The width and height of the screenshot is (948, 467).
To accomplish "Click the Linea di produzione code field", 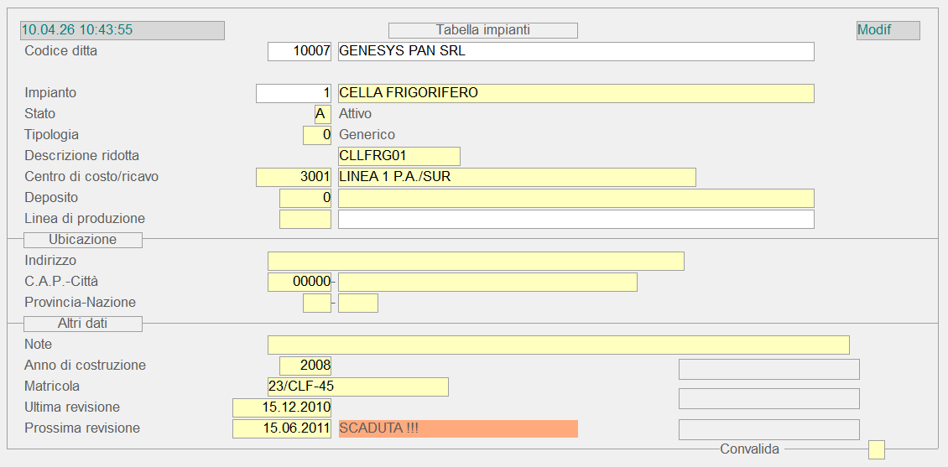I will coord(305,219).
